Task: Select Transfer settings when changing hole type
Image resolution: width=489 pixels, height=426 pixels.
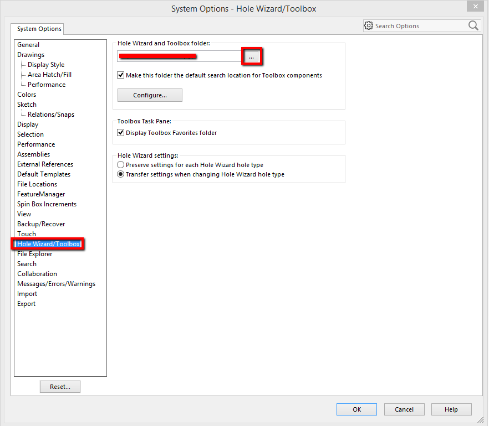Action: (x=120, y=174)
